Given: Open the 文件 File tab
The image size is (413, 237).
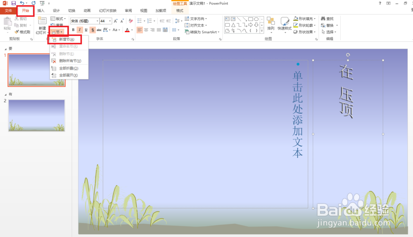Looking at the screenshot, I should (x=8, y=10).
